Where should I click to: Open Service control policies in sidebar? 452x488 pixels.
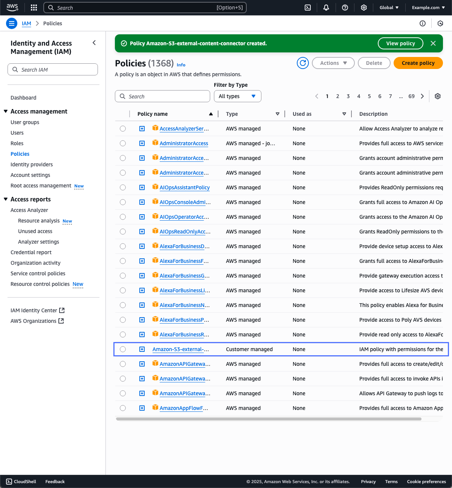pyautogui.click(x=38, y=273)
